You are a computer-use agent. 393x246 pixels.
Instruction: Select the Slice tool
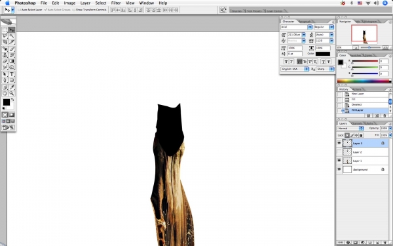coord(12,42)
